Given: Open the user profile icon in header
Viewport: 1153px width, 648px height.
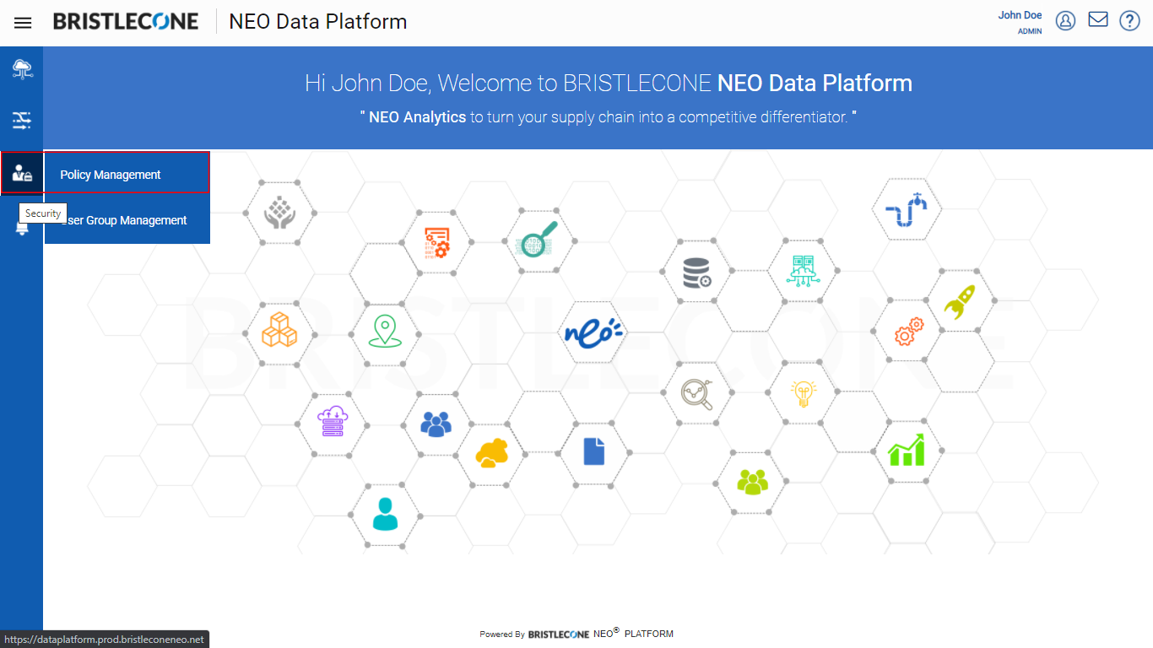Looking at the screenshot, I should (1066, 21).
